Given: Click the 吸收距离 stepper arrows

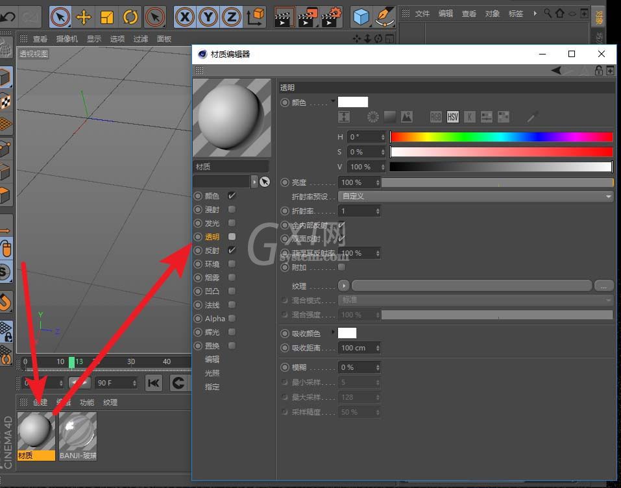Looking at the screenshot, I should pos(378,348).
